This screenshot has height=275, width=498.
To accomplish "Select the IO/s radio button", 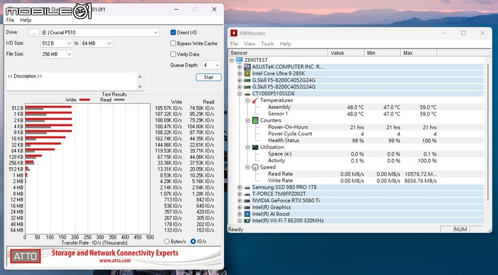I will tap(193, 241).
